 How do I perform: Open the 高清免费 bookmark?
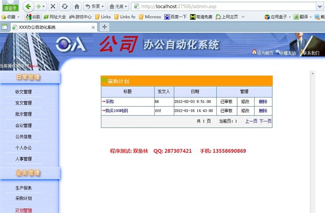(201, 17)
